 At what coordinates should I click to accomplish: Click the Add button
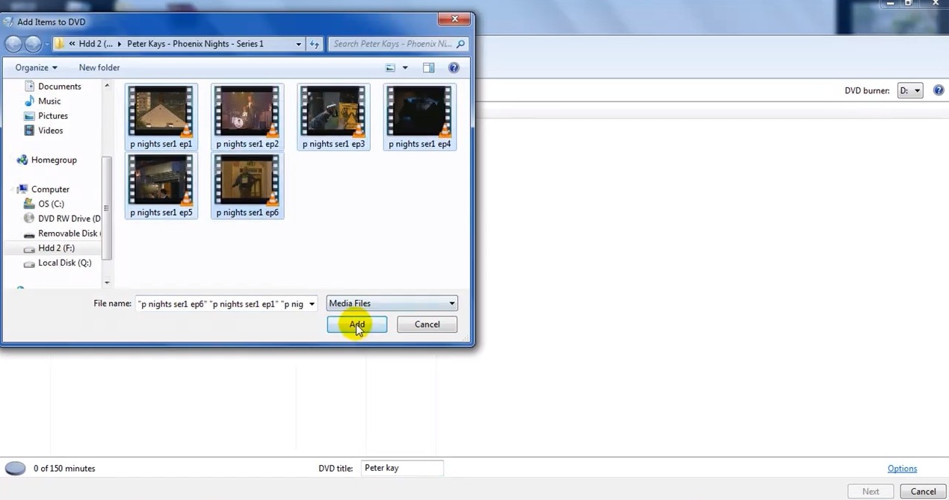click(x=357, y=325)
